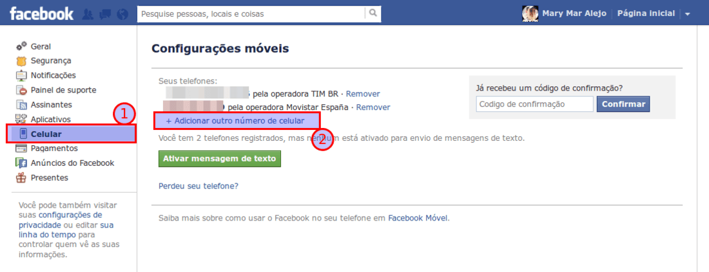Select Celular in settings sidebar
The width and height of the screenshot is (709, 272).
[x=71, y=134]
